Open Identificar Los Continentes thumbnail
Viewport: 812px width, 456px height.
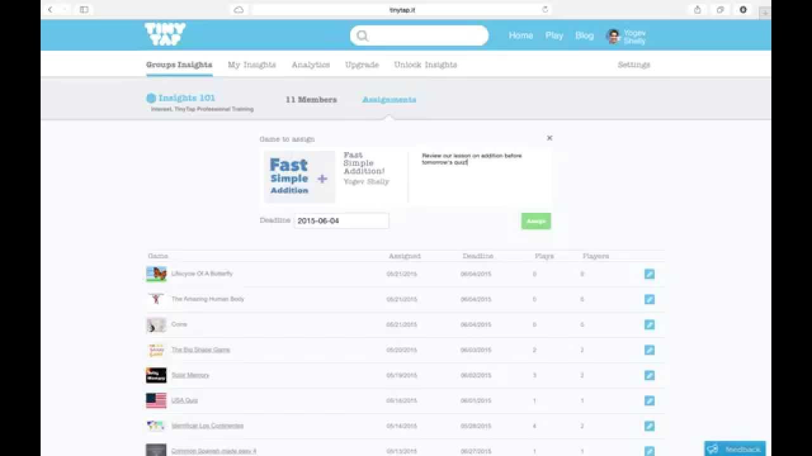(156, 426)
